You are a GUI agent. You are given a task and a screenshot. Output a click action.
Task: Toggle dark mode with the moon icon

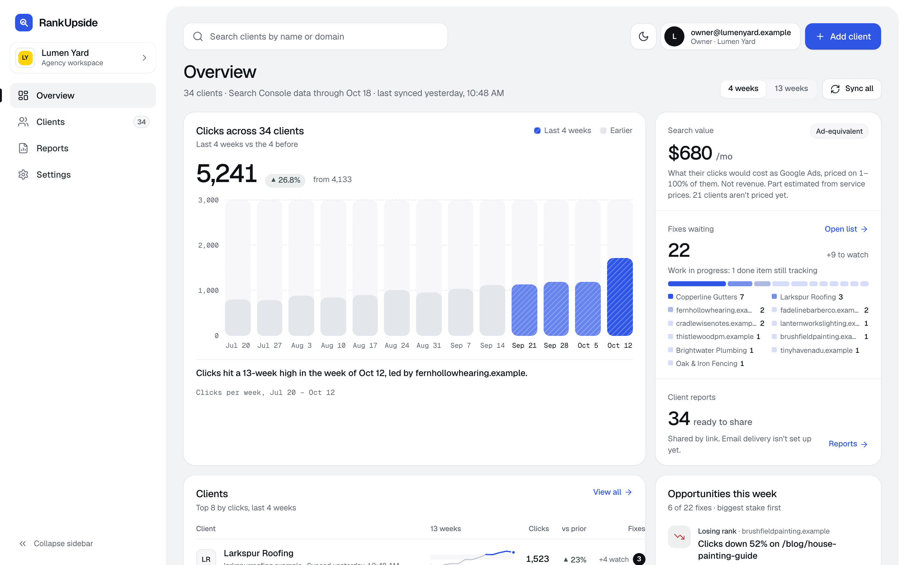tap(643, 37)
